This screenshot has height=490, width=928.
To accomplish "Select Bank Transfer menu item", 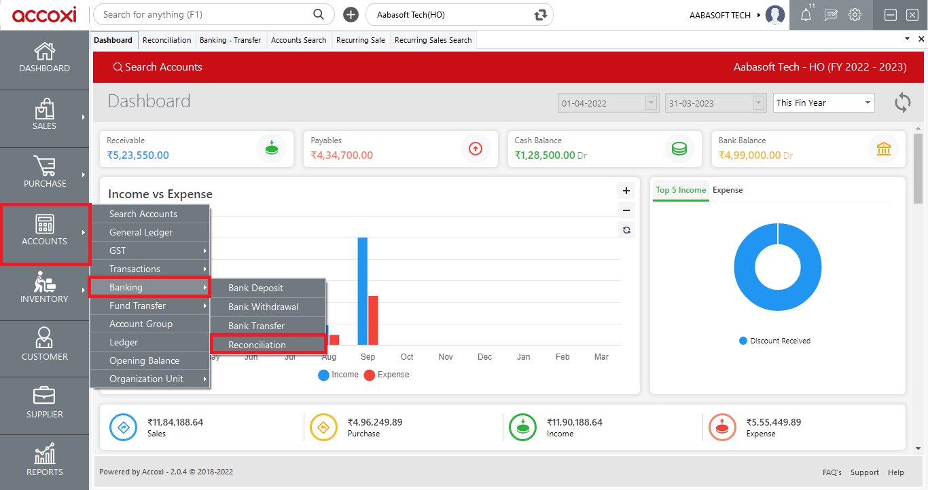I will coord(268,326).
